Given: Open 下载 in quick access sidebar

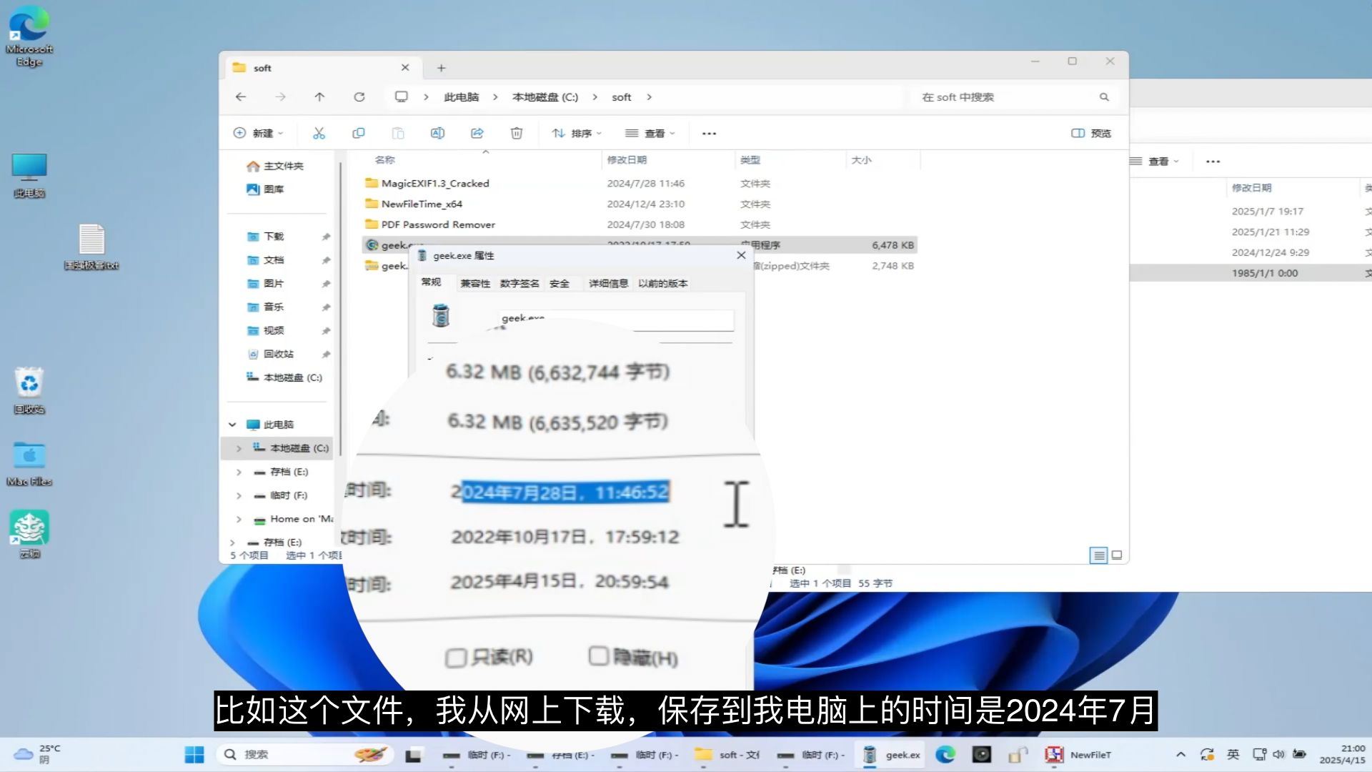Looking at the screenshot, I should pyautogui.click(x=274, y=237).
